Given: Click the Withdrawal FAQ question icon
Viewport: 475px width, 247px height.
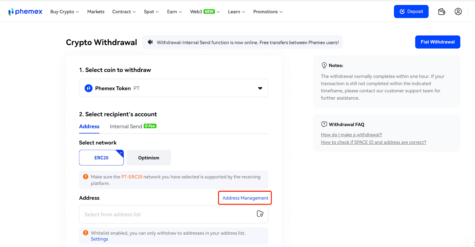Looking at the screenshot, I should (324, 124).
